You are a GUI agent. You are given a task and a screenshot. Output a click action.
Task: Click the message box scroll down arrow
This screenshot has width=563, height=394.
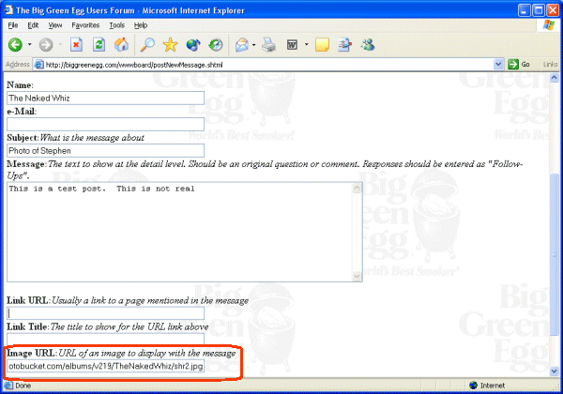(x=357, y=276)
